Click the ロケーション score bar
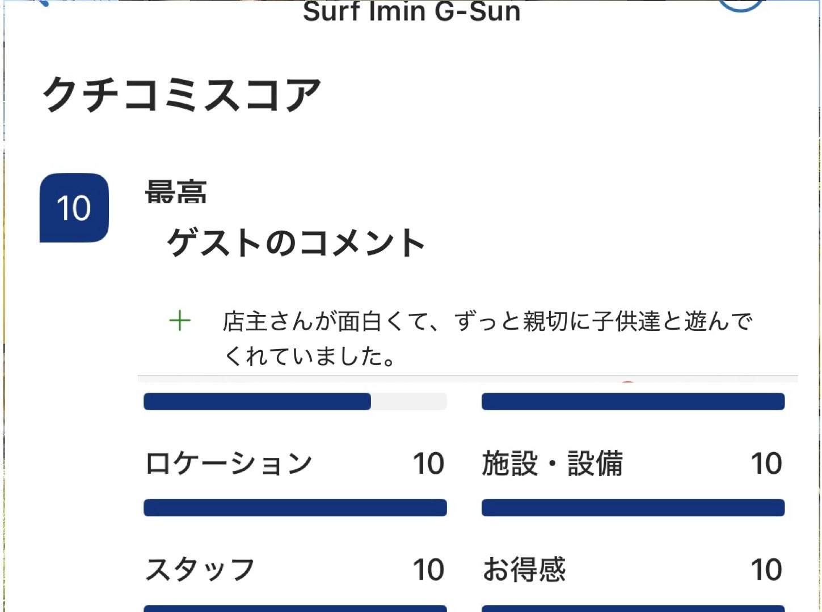This screenshot has height=612, width=822. tap(295, 508)
